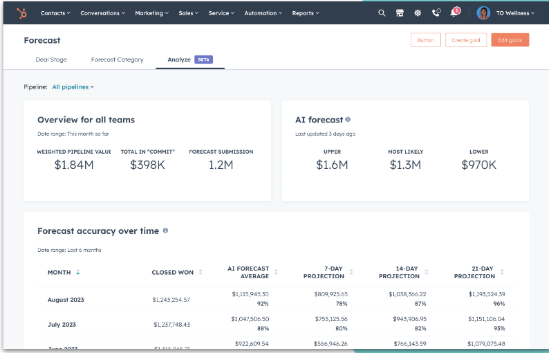Click the Edit goals button
The width and height of the screenshot is (549, 353).
tap(510, 40)
